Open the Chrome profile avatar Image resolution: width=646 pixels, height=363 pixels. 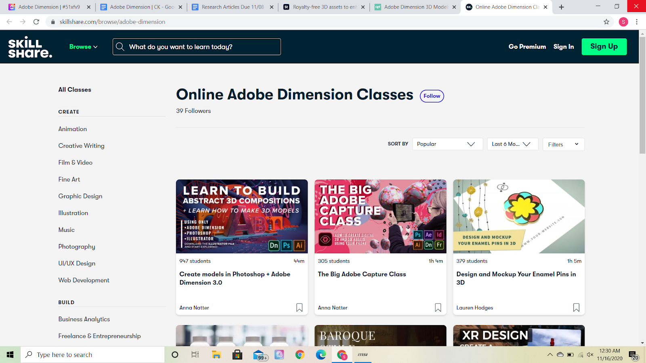coord(623,22)
